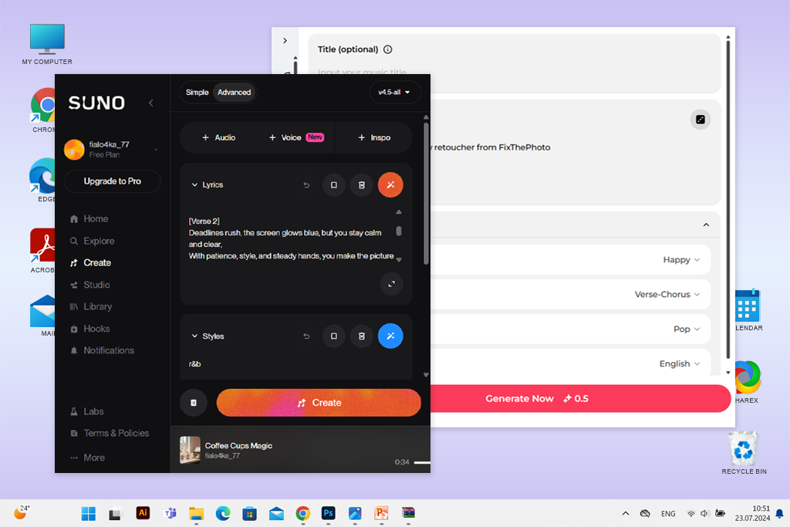Viewport: 790px width, 527px height.
Task: Clear lyrics using the trash icon
Action: [x=361, y=185]
